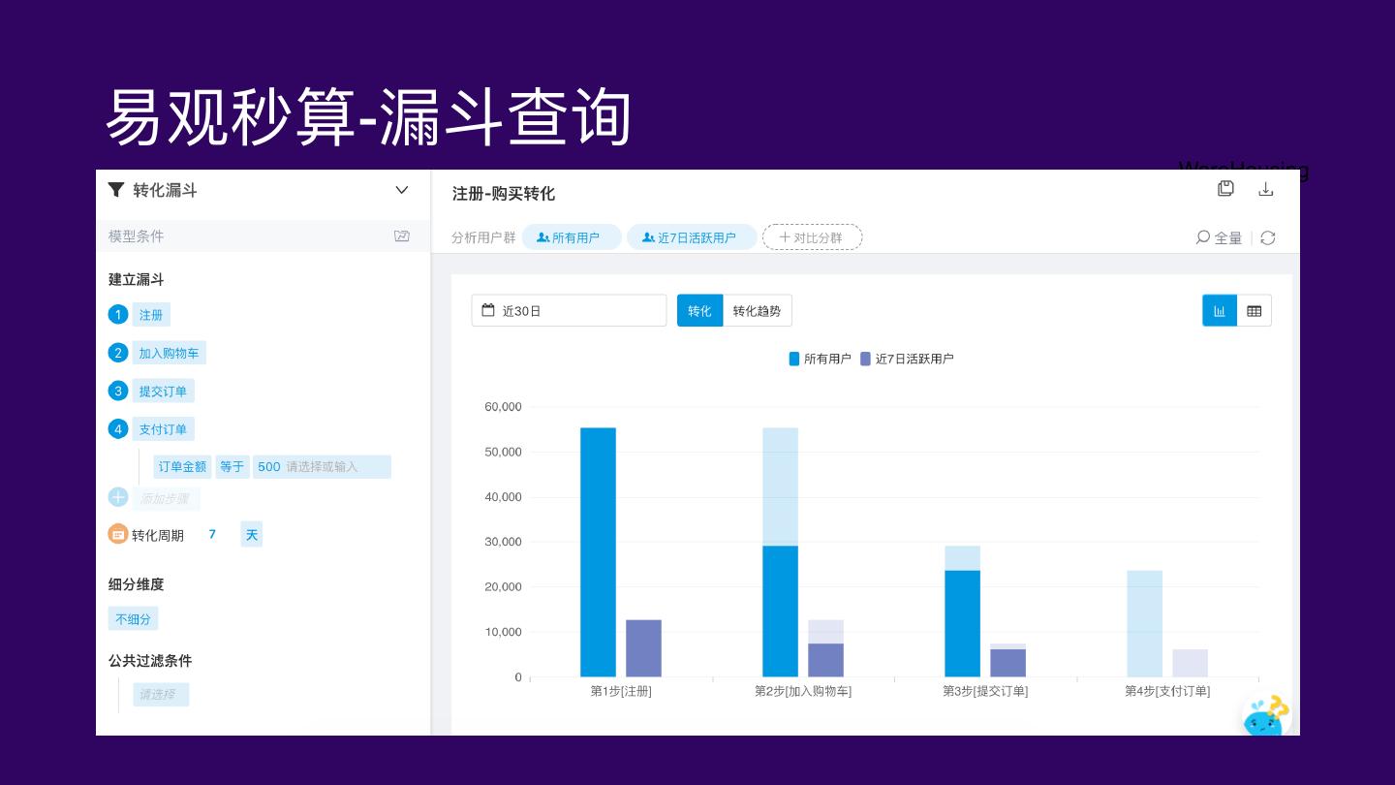Select step 1 number badge
The width and height of the screenshot is (1395, 785).
tap(118, 314)
